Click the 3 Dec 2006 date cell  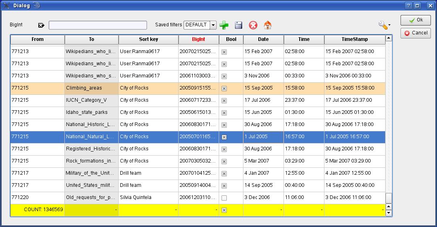click(x=263, y=197)
